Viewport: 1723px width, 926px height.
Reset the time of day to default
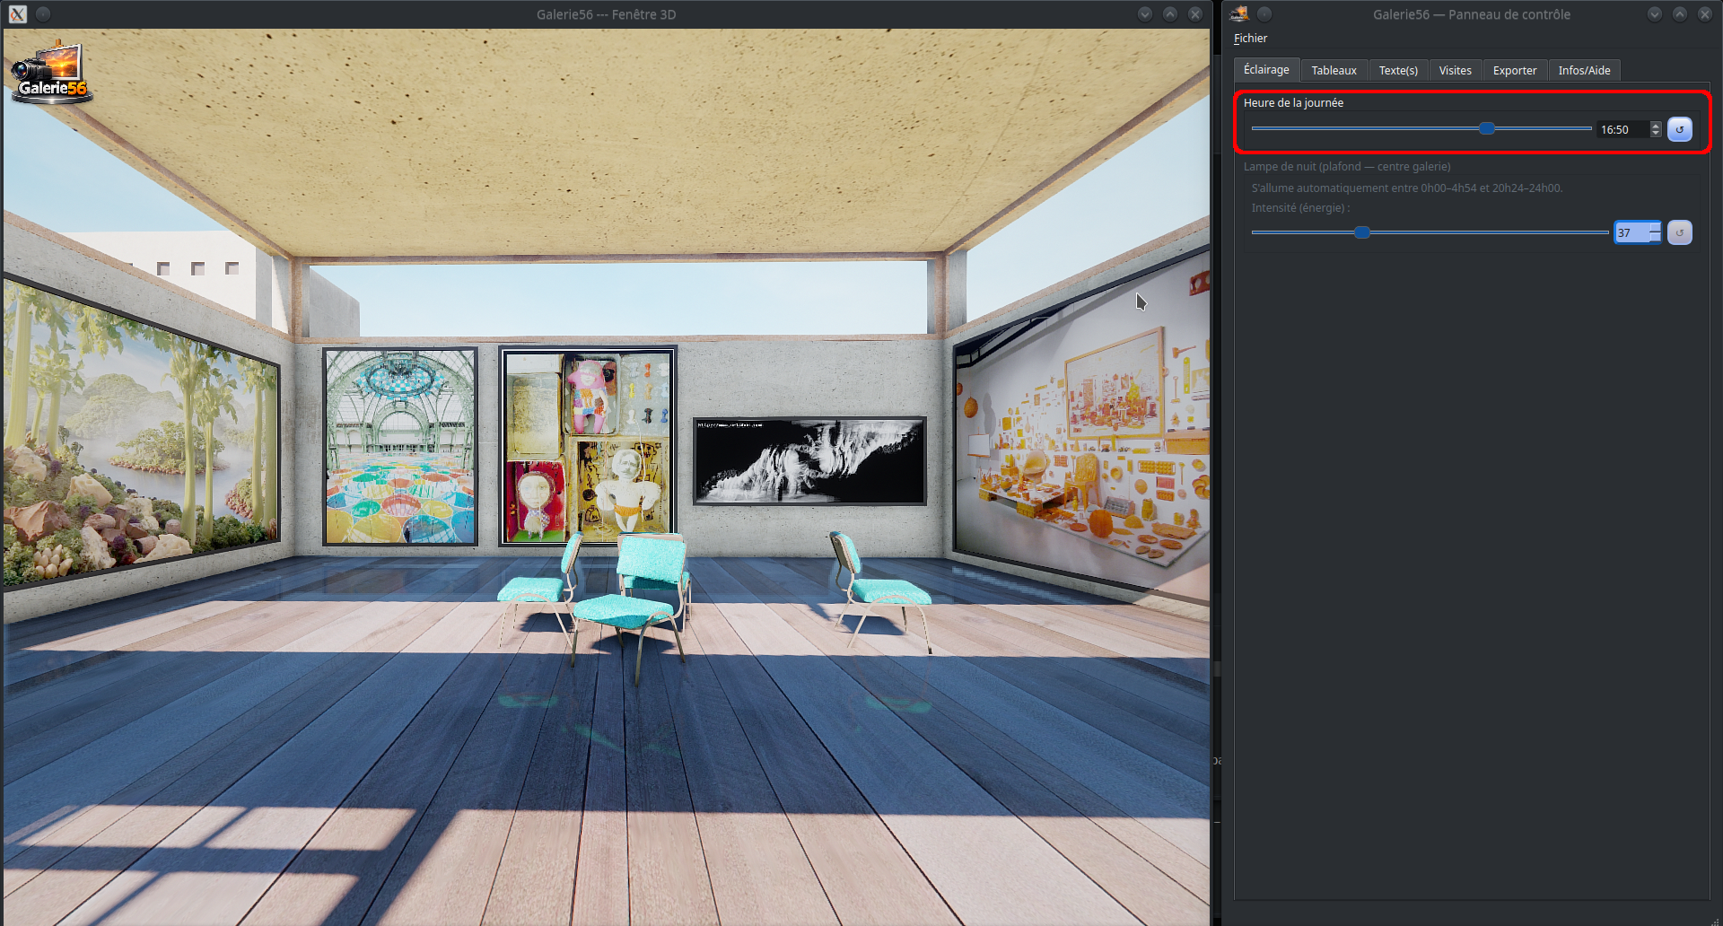[x=1679, y=129]
